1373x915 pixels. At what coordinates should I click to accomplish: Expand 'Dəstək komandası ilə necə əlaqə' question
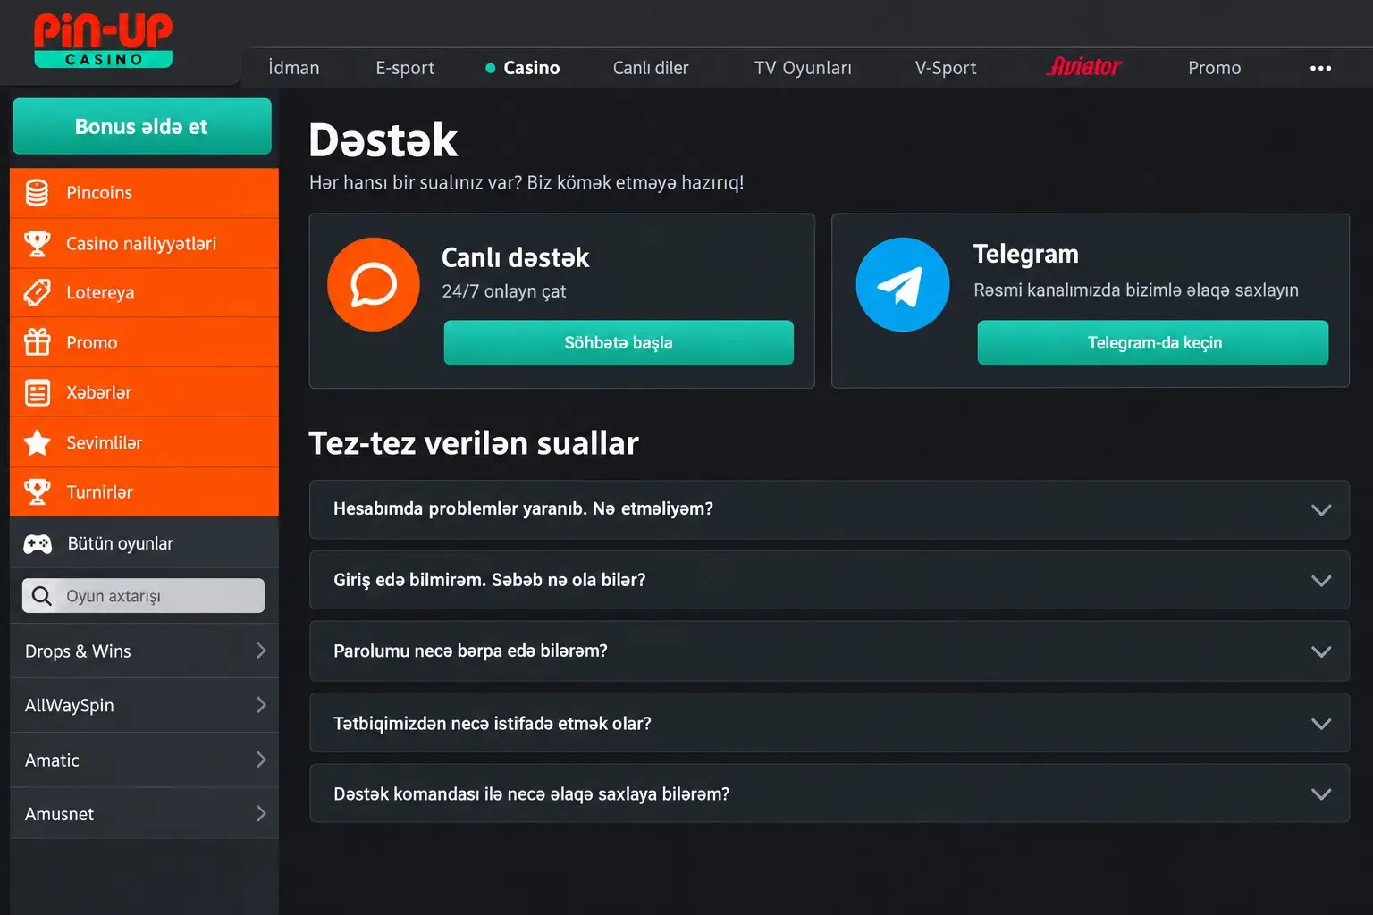(829, 793)
